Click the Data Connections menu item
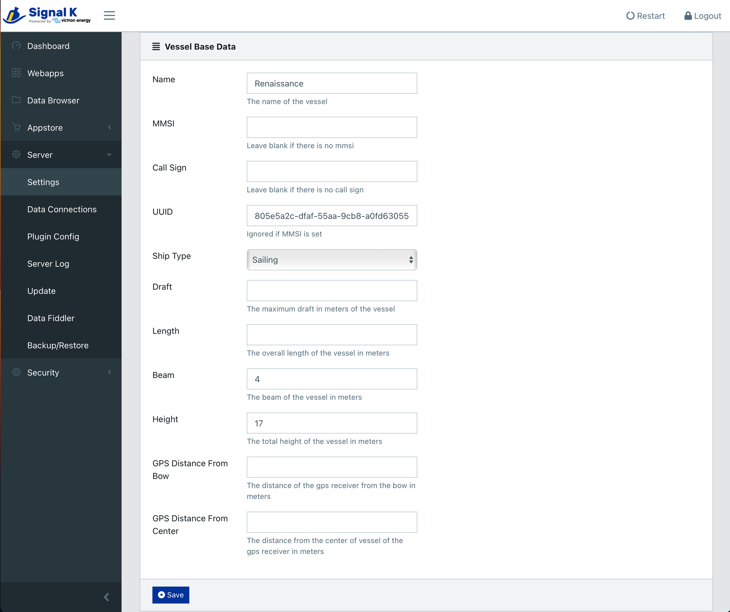This screenshot has width=730, height=612. click(62, 209)
